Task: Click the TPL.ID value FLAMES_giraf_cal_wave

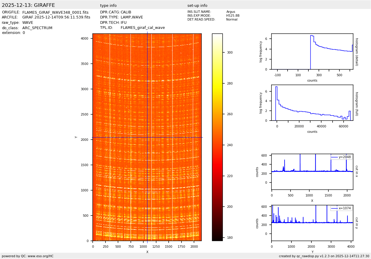Action: [x=142, y=28]
